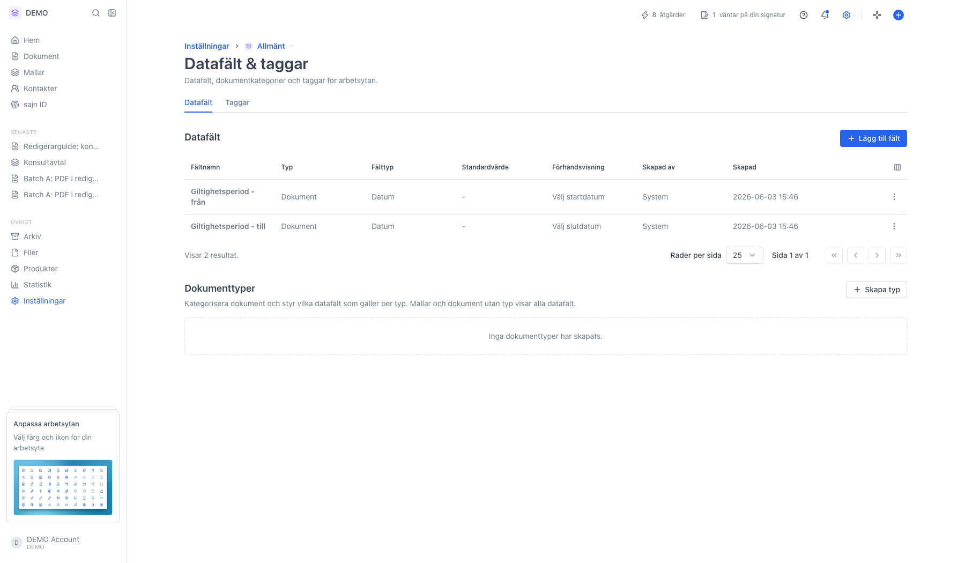The image size is (965, 563).
Task: Open notifications bell icon
Action: [825, 15]
